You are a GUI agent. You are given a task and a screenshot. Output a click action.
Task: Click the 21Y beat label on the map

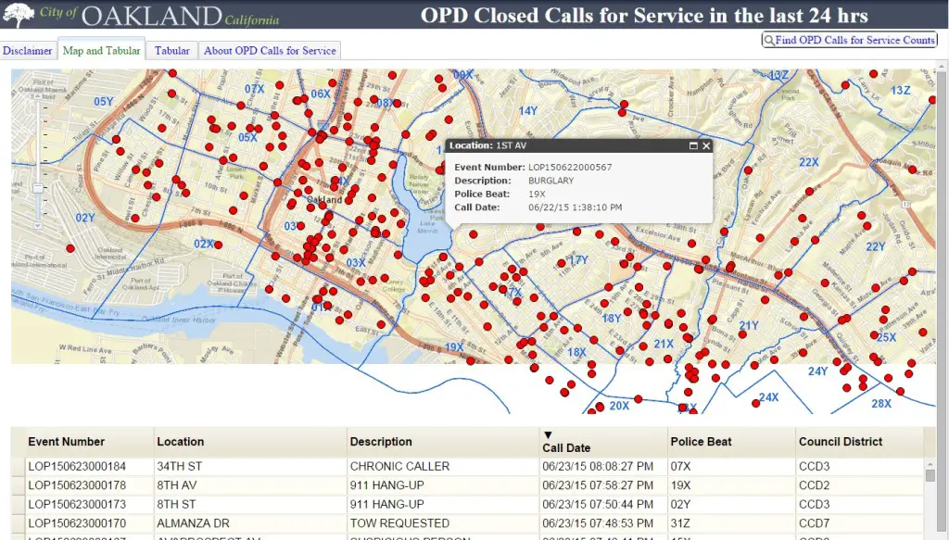pos(749,325)
